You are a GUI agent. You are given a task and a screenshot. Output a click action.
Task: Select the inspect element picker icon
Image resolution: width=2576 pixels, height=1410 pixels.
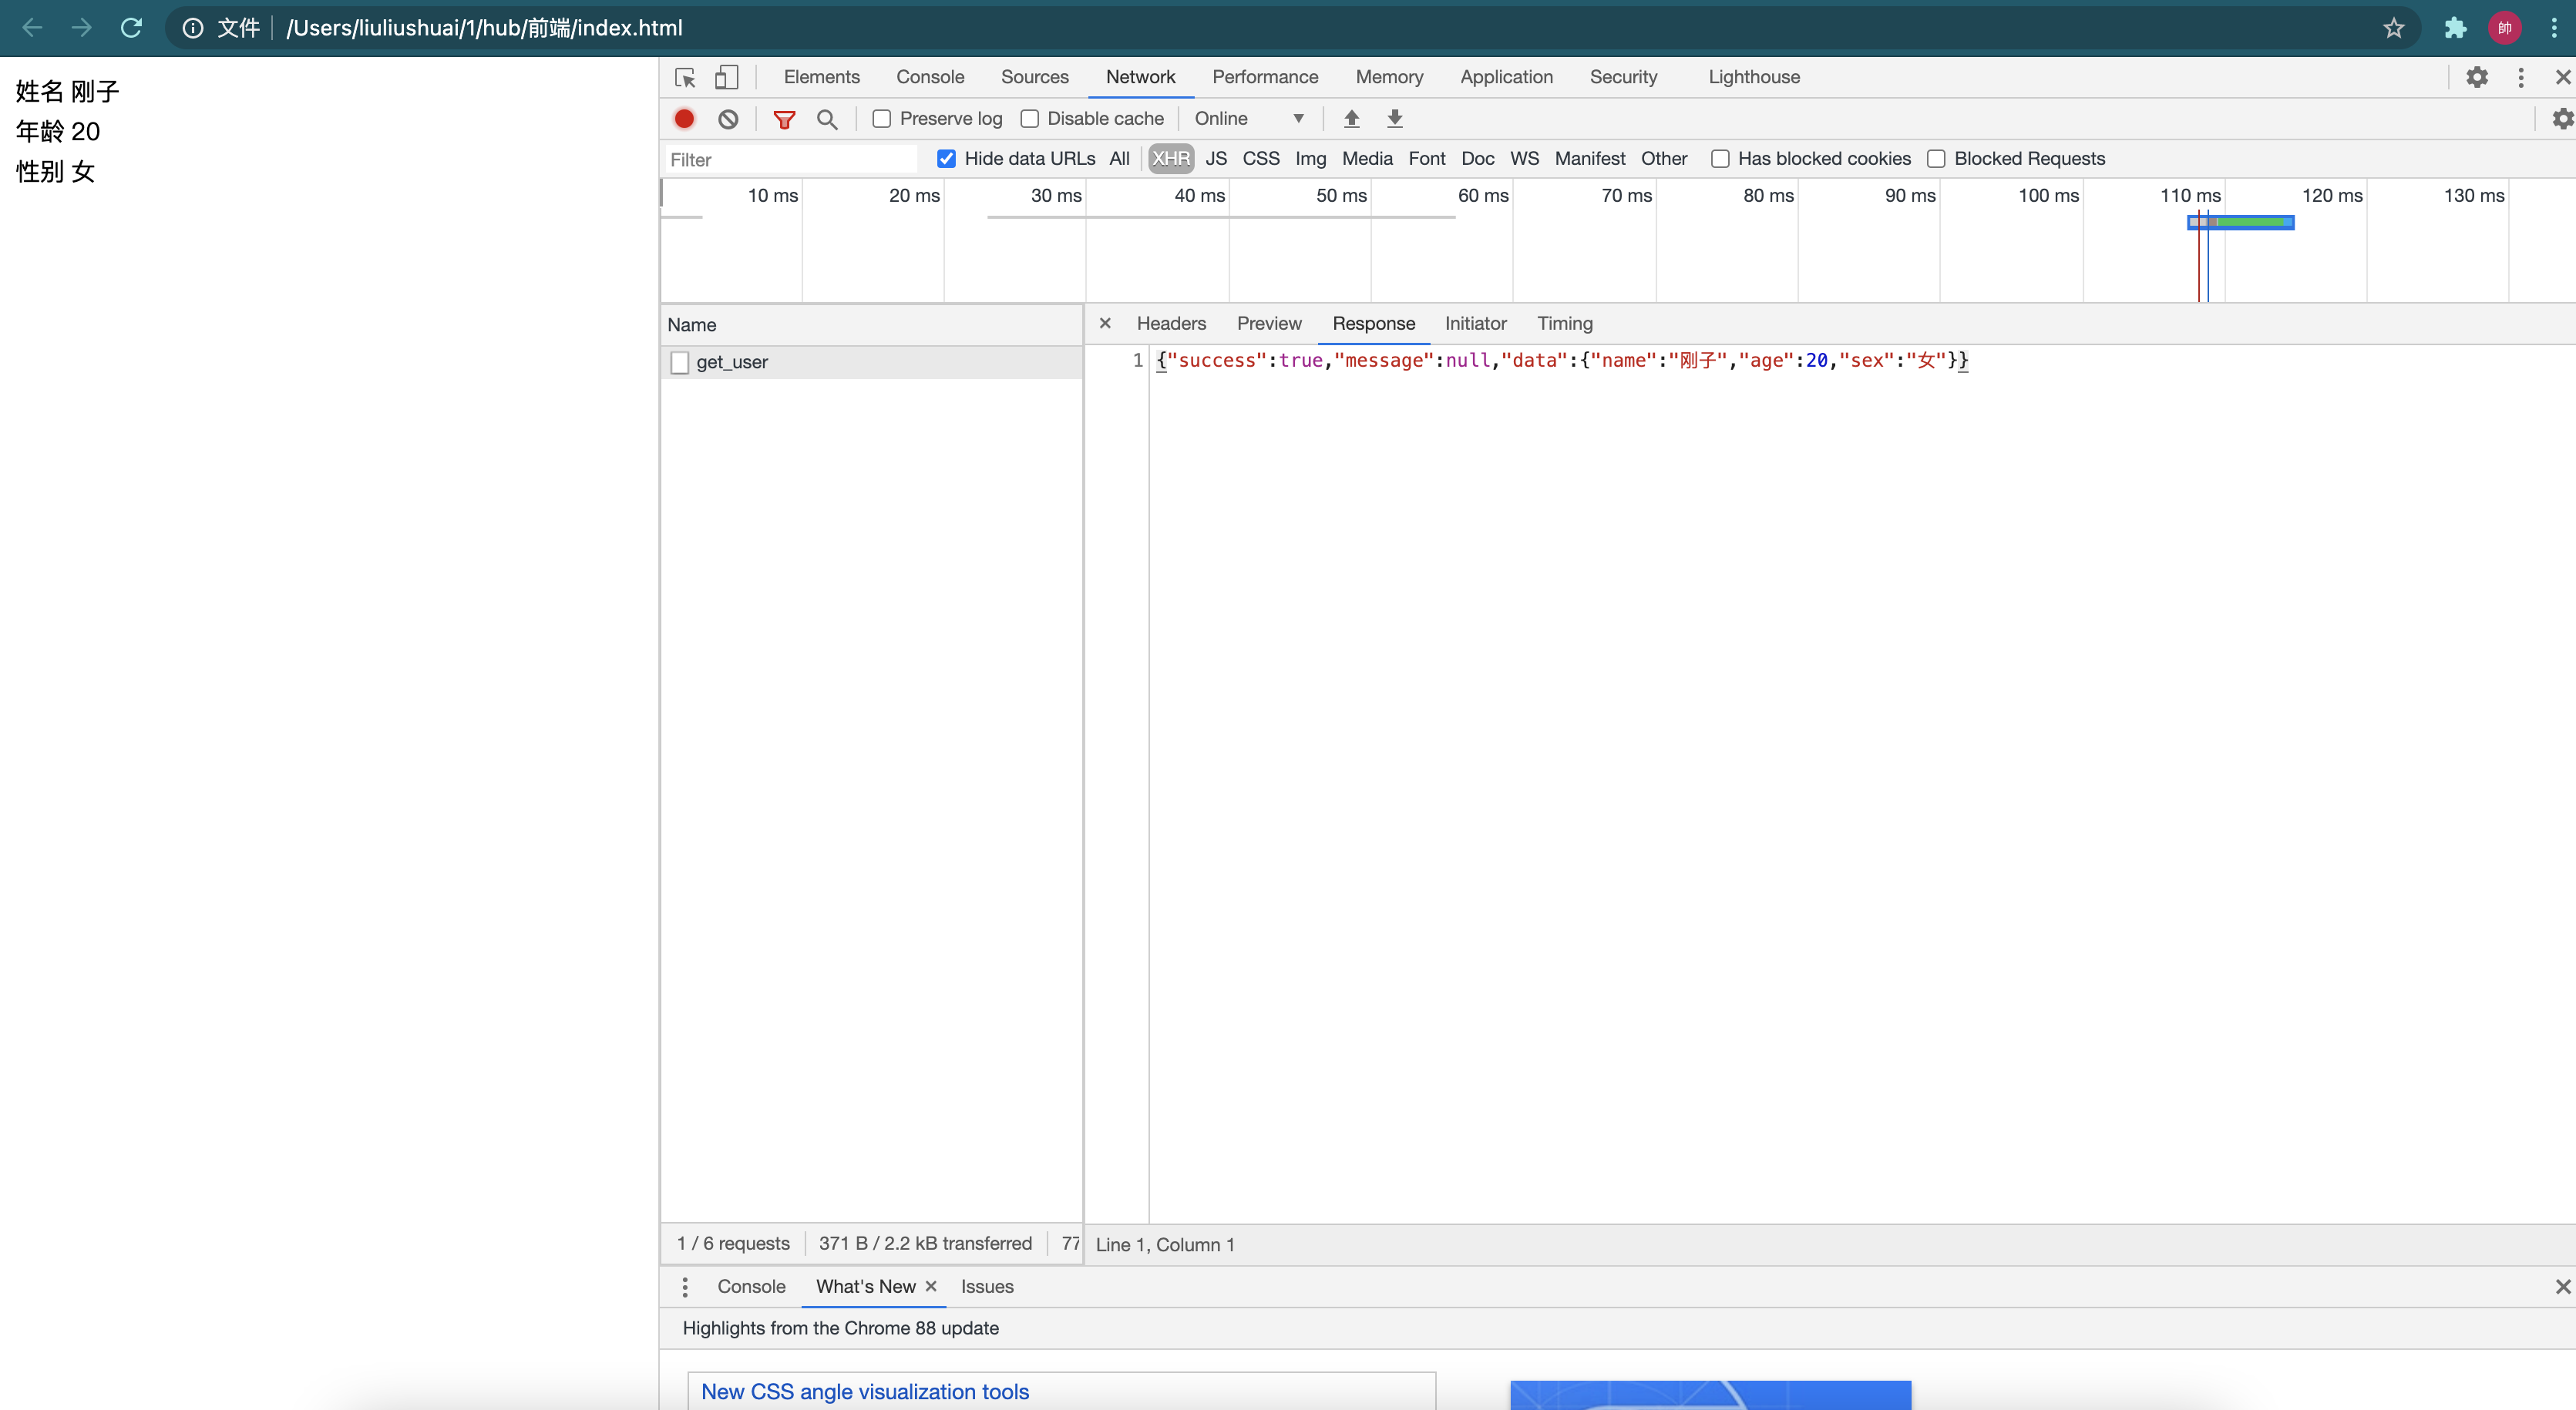[x=685, y=77]
